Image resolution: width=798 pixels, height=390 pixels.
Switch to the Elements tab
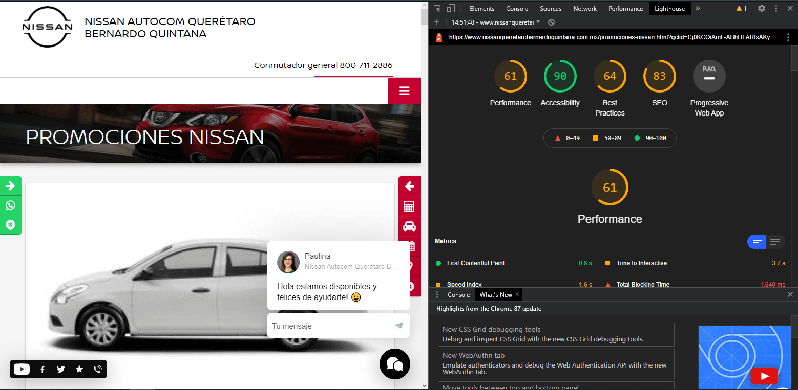point(482,8)
